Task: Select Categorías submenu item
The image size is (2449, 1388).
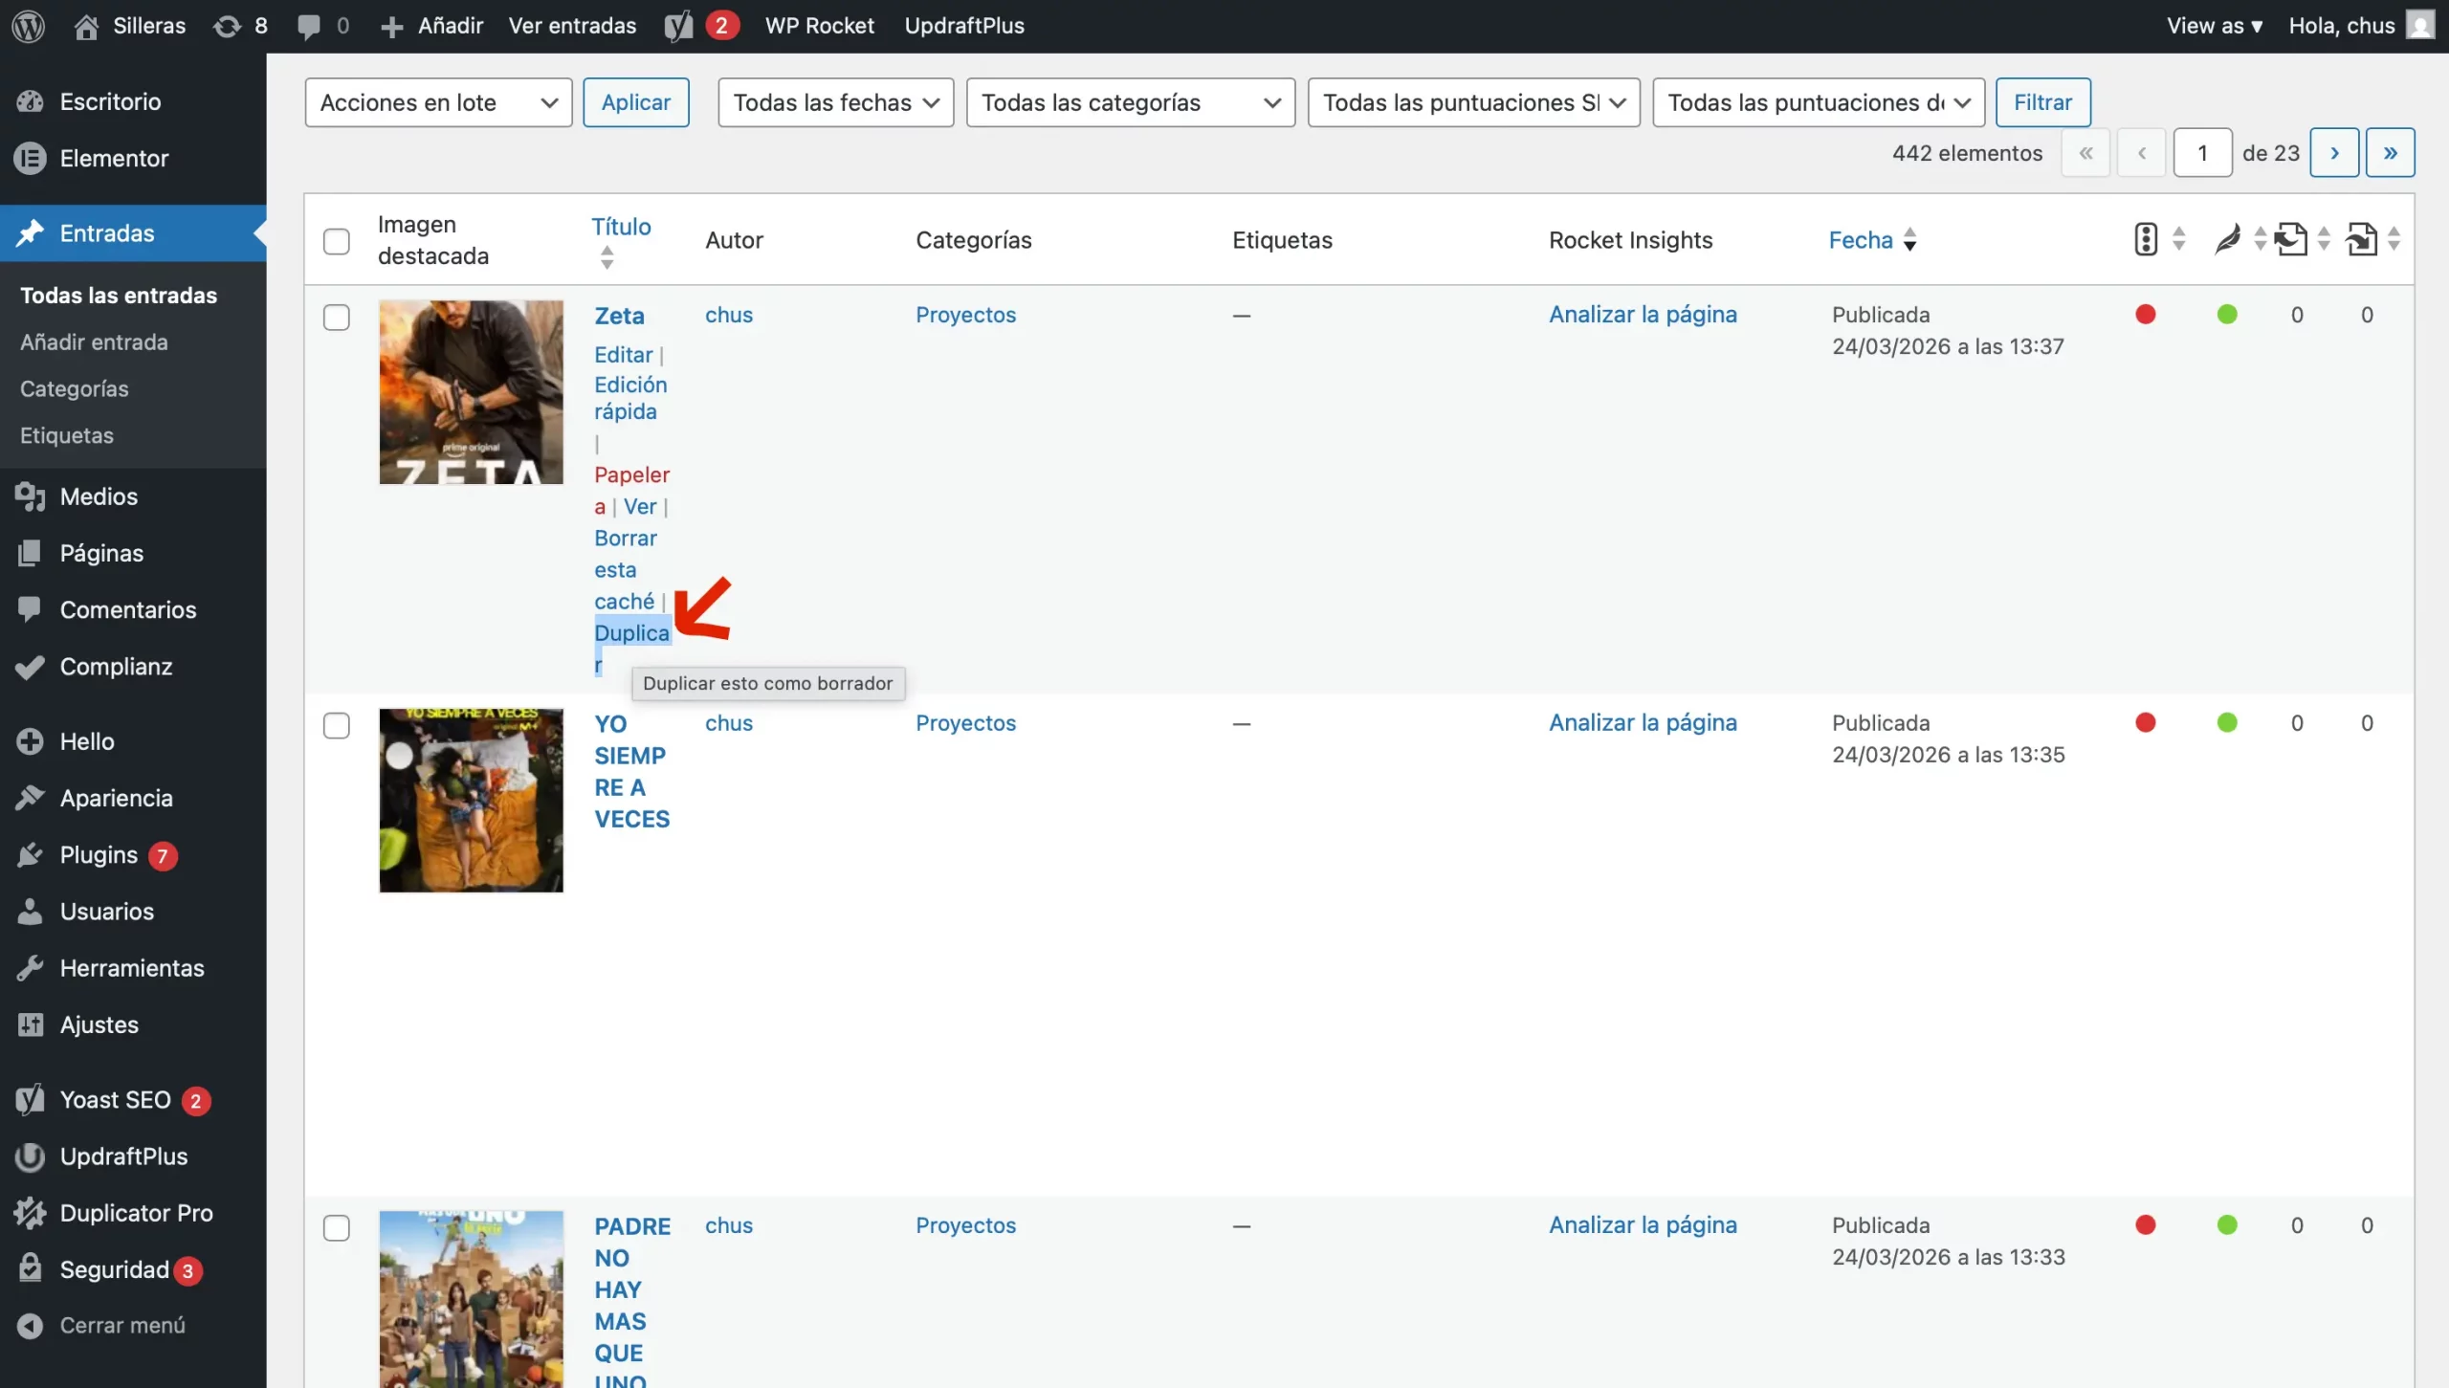Action: point(74,389)
